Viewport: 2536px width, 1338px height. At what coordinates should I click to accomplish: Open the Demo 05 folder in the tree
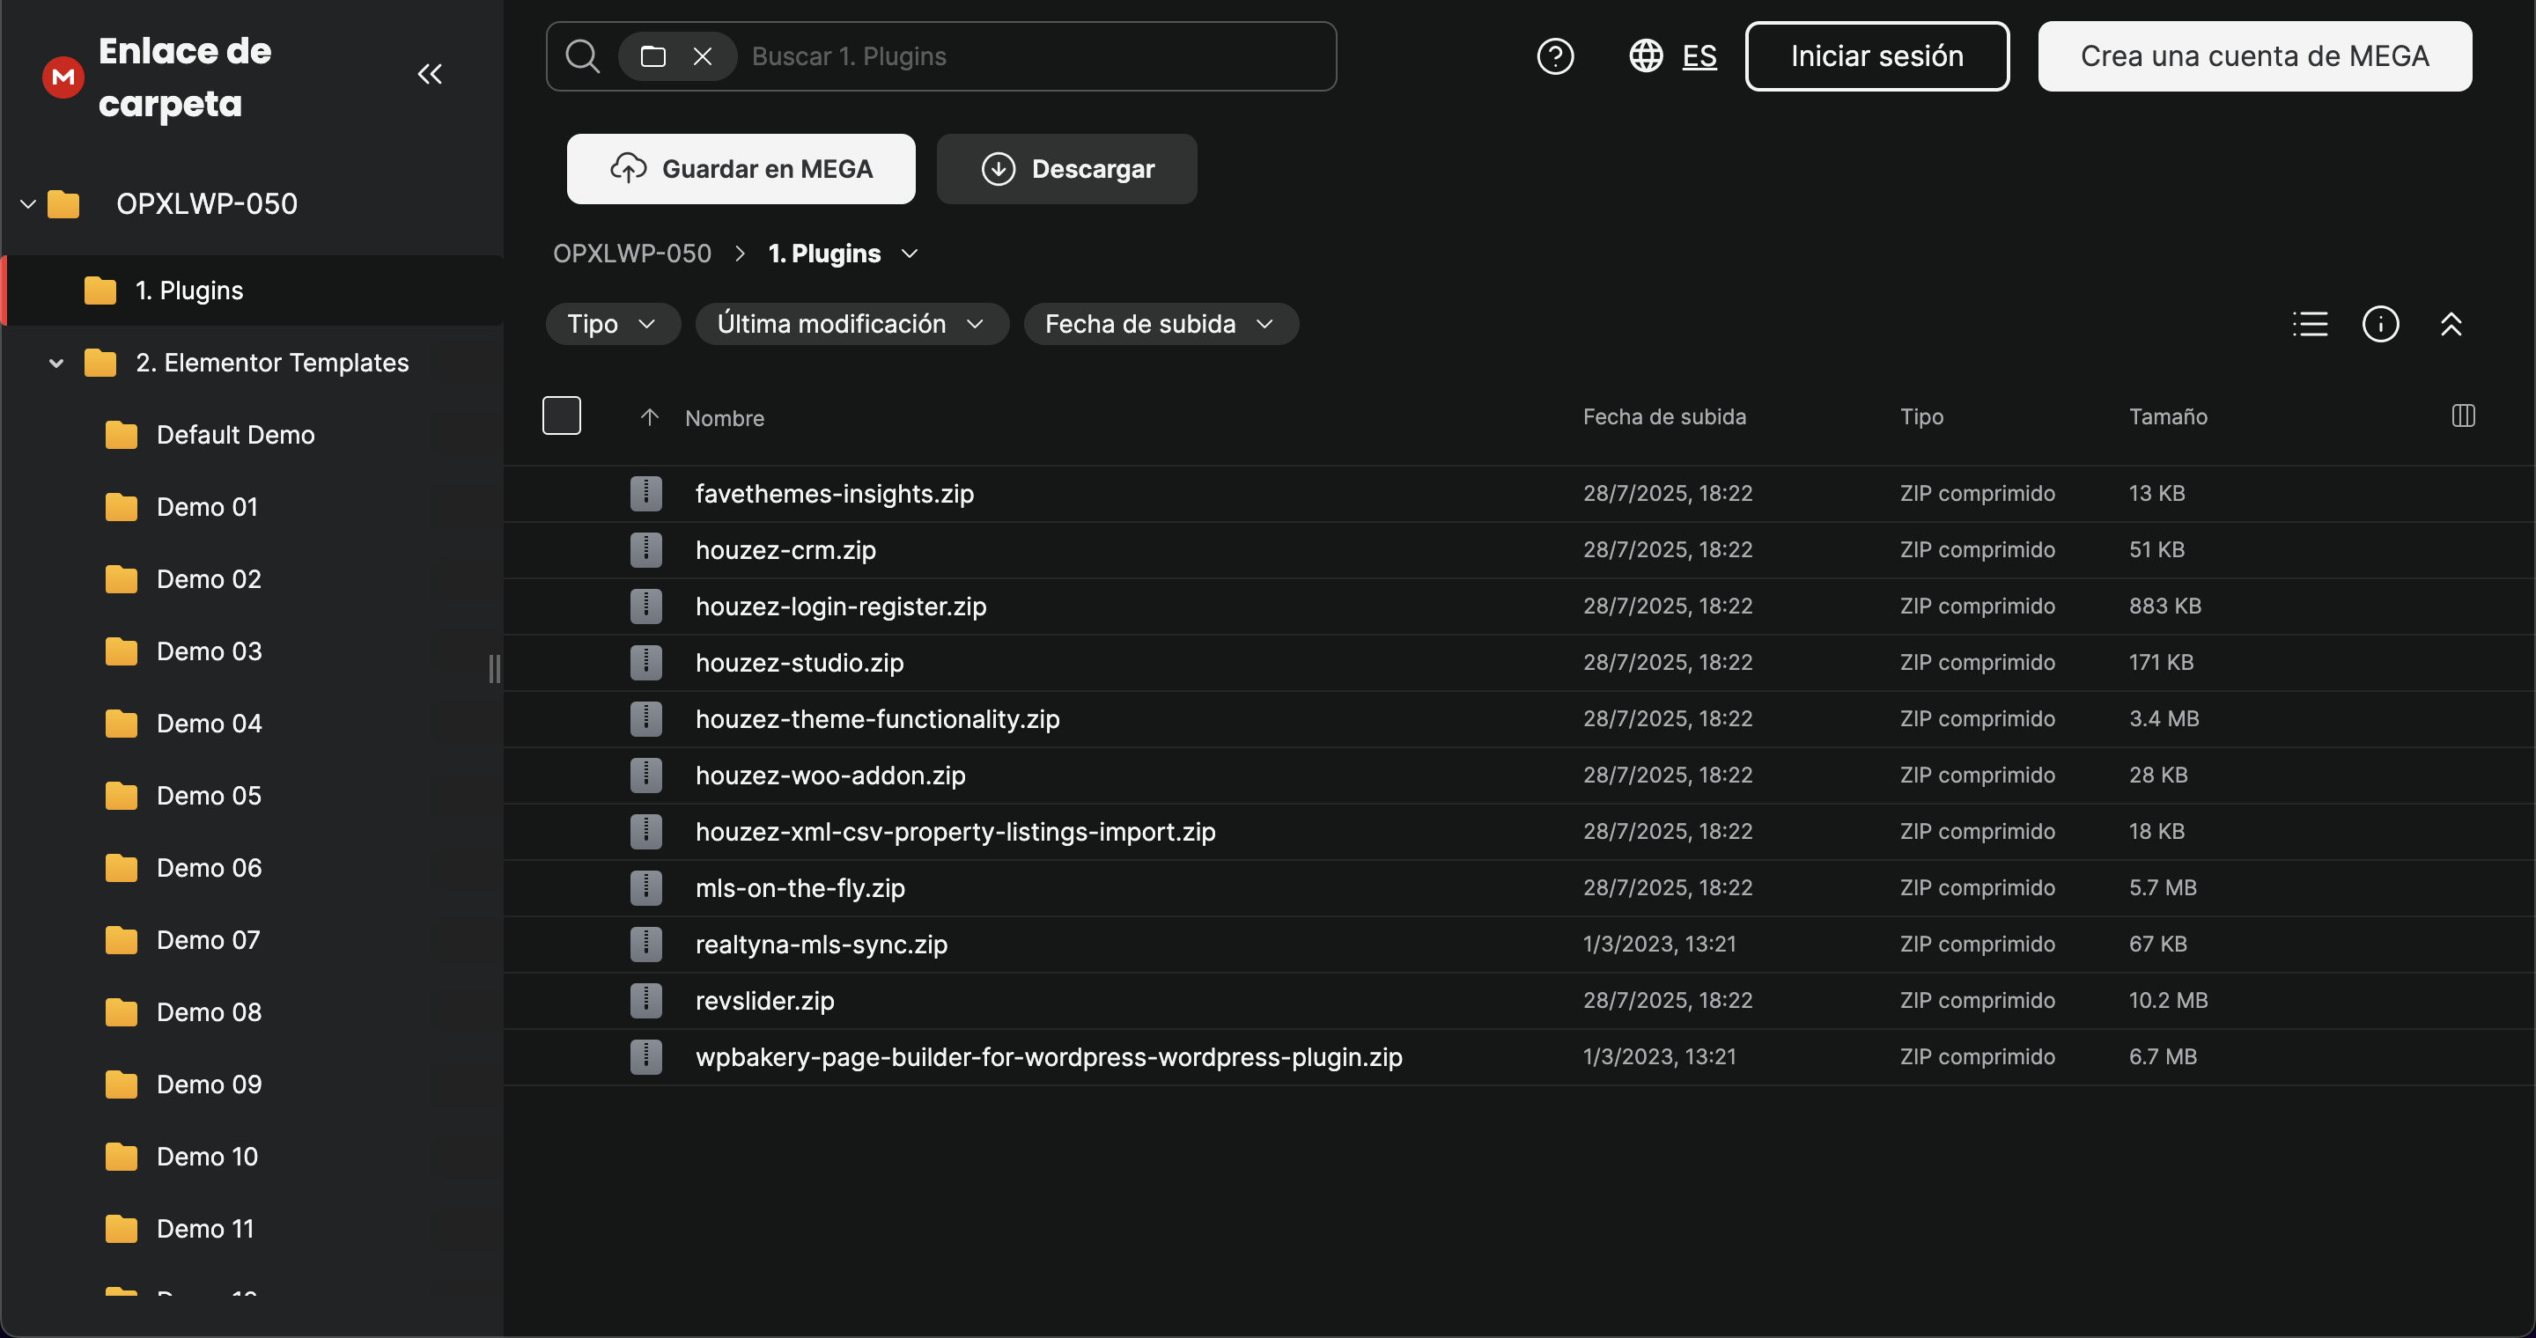pyautogui.click(x=209, y=795)
